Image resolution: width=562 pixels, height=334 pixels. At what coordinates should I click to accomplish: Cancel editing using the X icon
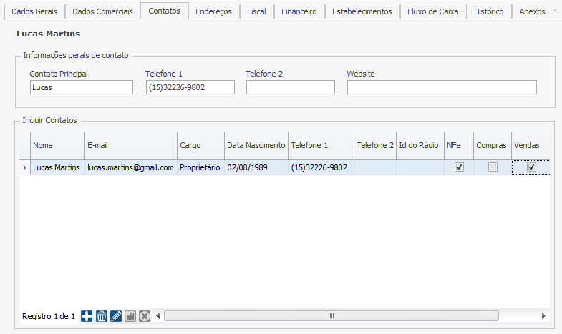pyautogui.click(x=145, y=316)
